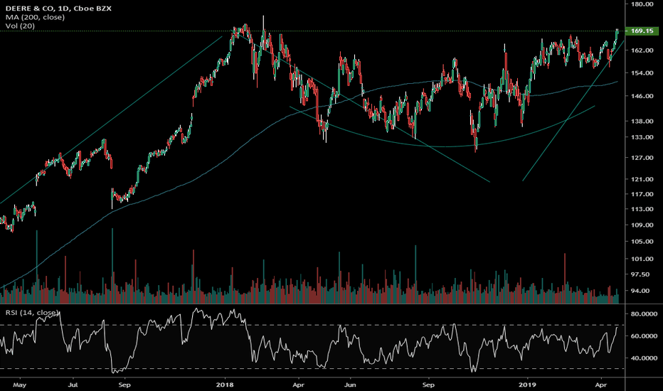This screenshot has width=663, height=391.
Task: Click the 133.00 price axis label
Action: (642, 137)
